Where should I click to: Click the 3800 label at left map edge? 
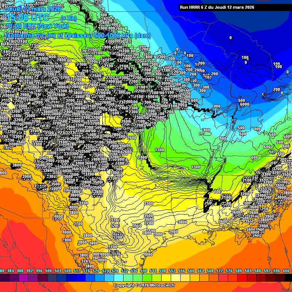click(16, 165)
